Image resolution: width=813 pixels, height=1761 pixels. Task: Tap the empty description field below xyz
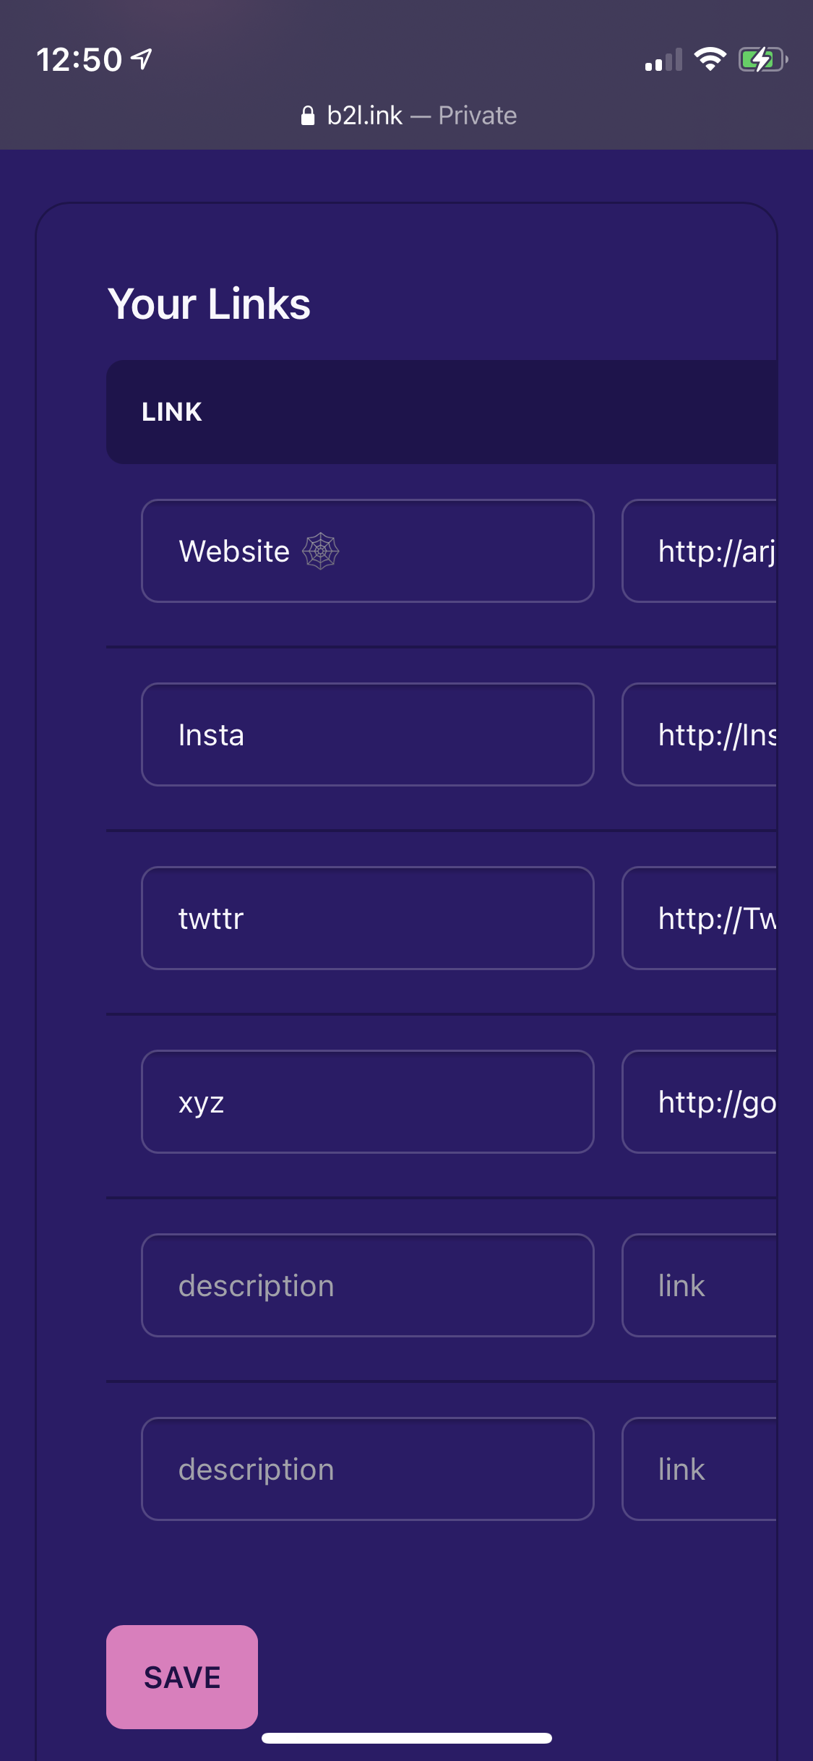click(367, 1285)
